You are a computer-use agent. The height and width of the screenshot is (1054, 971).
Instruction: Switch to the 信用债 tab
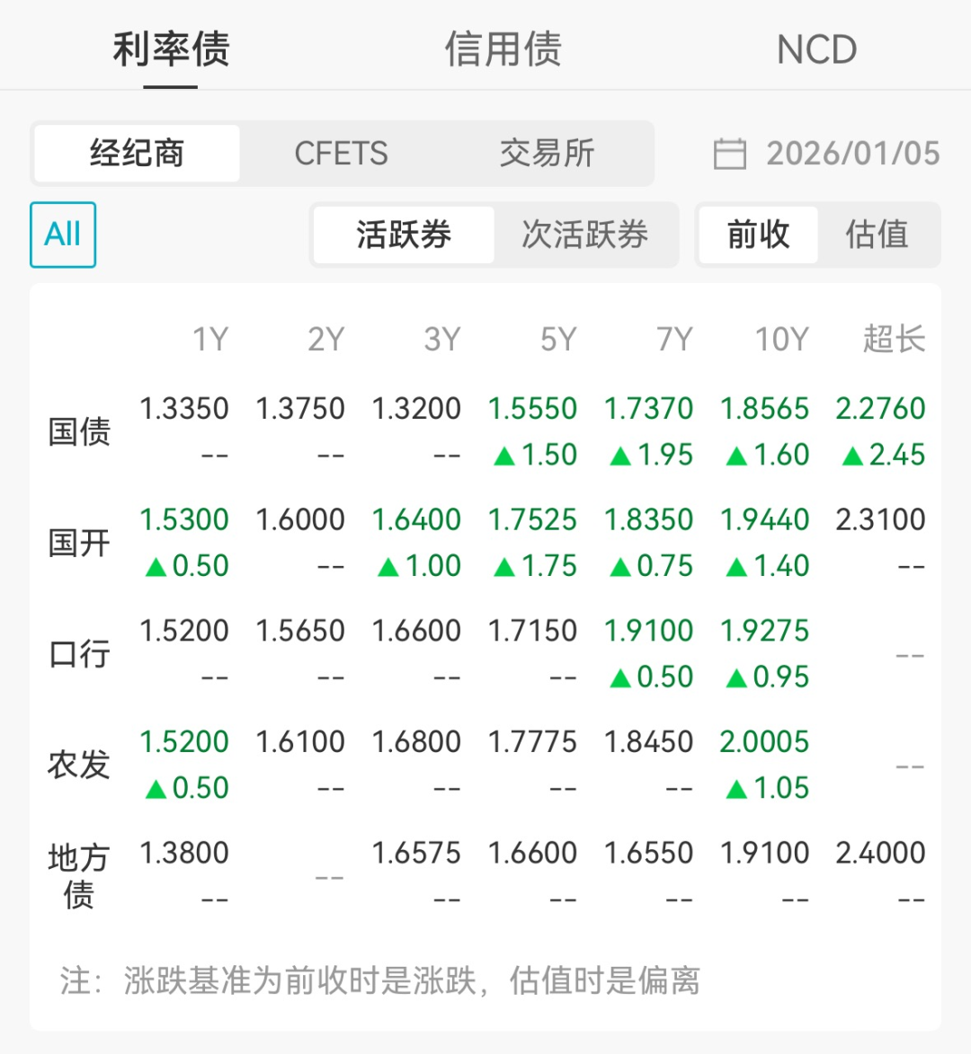tap(502, 50)
